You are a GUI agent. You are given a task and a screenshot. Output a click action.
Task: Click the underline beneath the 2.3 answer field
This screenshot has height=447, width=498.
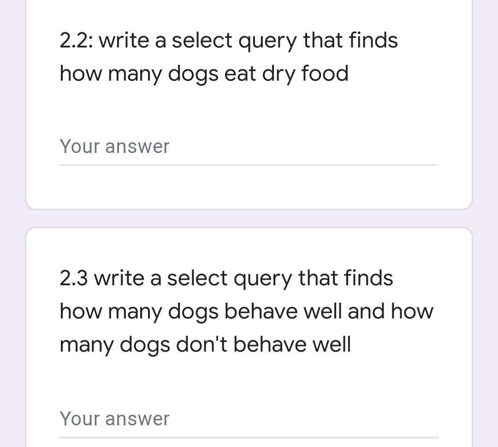click(249, 437)
